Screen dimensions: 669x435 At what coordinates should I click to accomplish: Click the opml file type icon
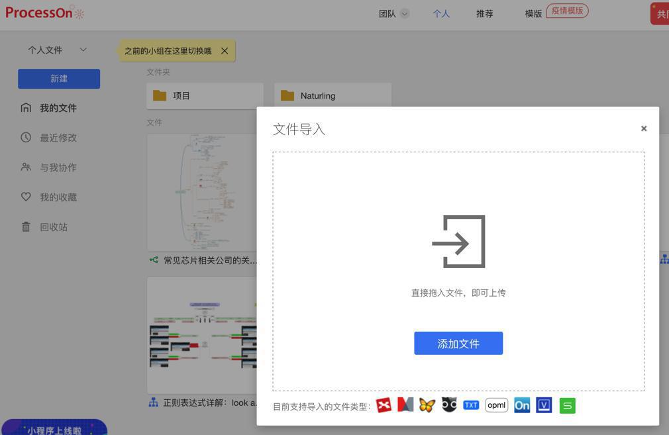(496, 405)
